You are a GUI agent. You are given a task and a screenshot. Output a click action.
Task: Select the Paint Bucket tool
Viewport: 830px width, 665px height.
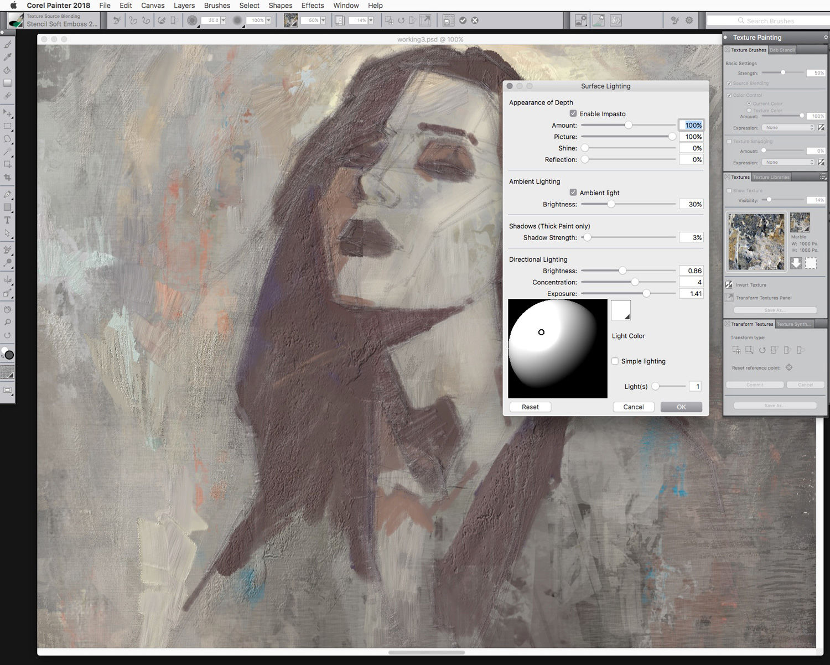pos(8,70)
